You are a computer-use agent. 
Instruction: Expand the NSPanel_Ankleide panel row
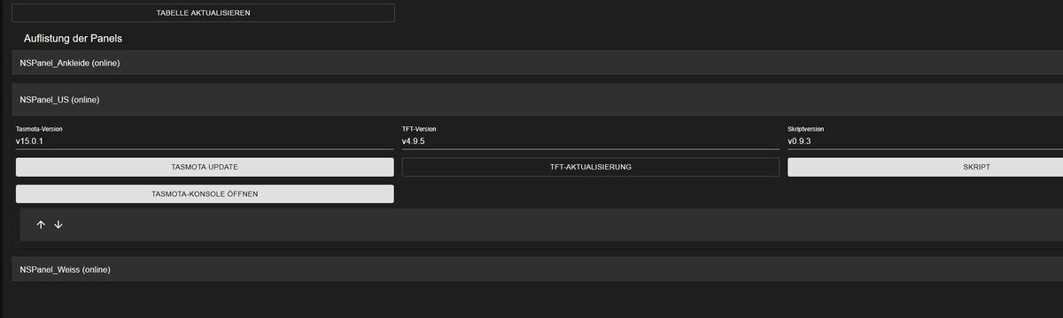click(x=538, y=63)
